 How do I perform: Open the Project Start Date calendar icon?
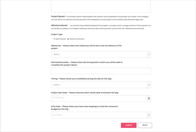[x=149, y=99]
